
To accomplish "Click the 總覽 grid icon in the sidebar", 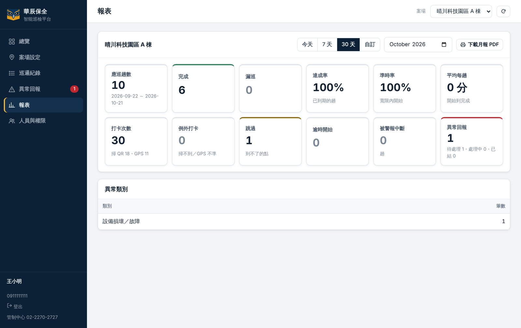I will 12,41.
